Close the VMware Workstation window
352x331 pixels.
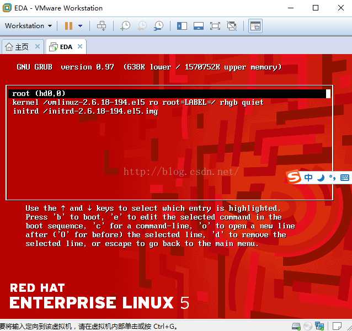(341, 8)
